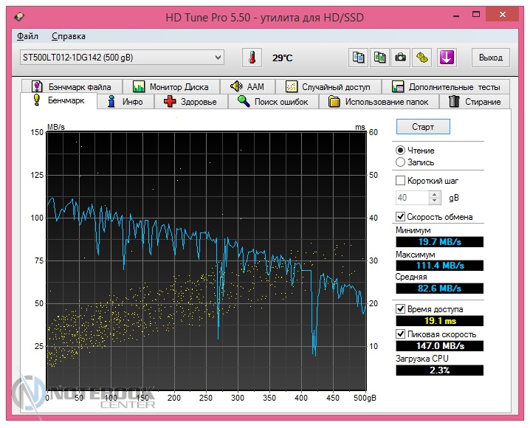Copy screenshot to clipboard icon
Screen dimensions: 530x428
[379, 58]
